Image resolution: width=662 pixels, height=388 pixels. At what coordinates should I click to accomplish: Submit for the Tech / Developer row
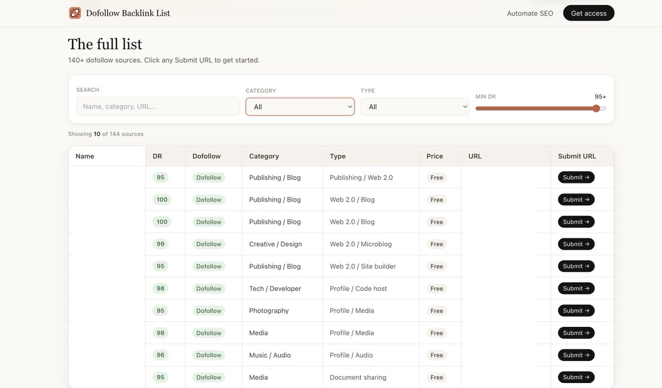coord(576,288)
